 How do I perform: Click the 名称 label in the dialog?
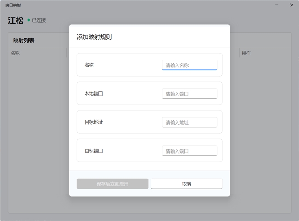coord(89,65)
